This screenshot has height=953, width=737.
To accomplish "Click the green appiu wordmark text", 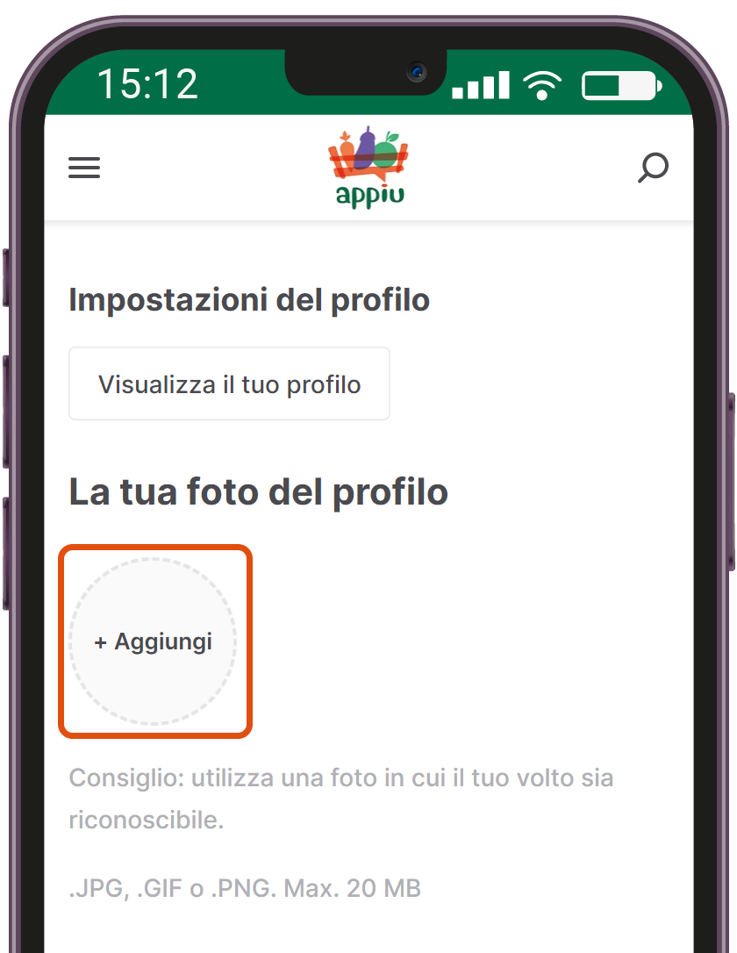I will click(369, 196).
